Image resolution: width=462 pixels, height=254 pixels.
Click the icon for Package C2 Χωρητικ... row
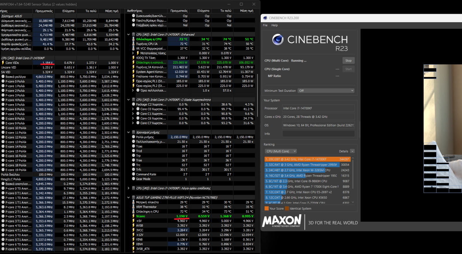tap(133, 104)
